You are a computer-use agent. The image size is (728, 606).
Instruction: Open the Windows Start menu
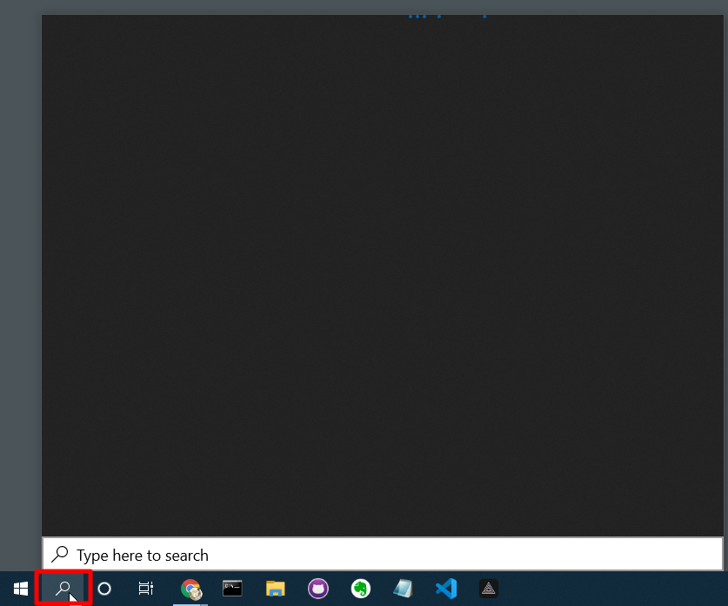coord(21,589)
